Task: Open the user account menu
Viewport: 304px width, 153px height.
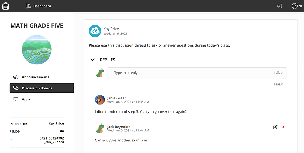Action: coord(297,6)
